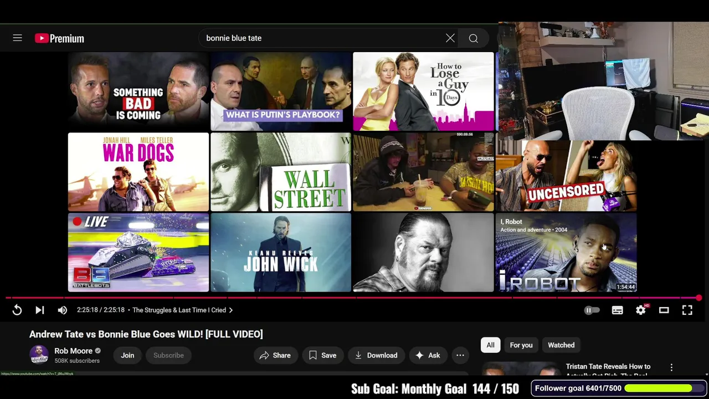The image size is (709, 399).
Task: Share this video
Action: [275, 355]
